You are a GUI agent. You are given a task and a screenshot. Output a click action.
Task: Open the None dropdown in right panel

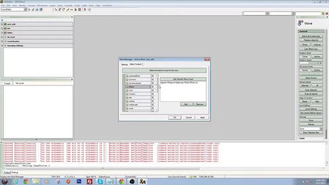pyautogui.click(x=321, y=129)
